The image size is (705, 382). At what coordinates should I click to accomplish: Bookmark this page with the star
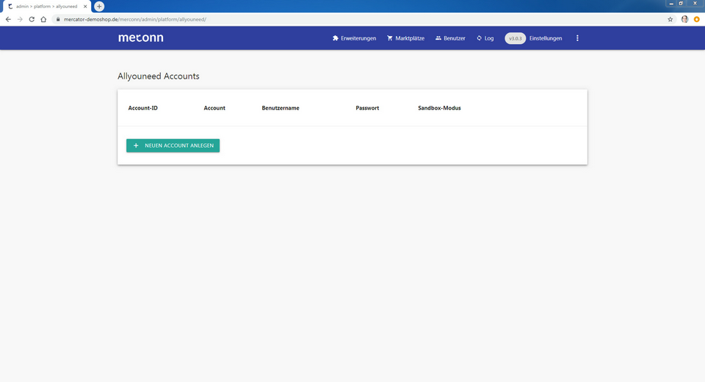tap(670, 19)
